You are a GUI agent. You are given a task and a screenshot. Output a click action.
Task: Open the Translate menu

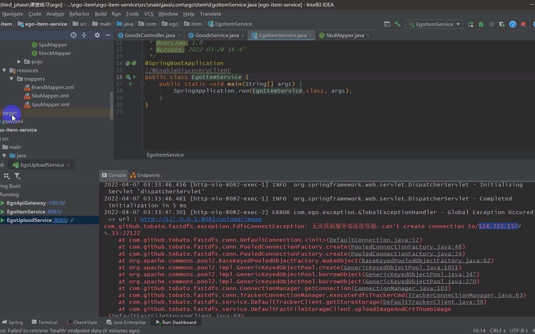point(210,14)
